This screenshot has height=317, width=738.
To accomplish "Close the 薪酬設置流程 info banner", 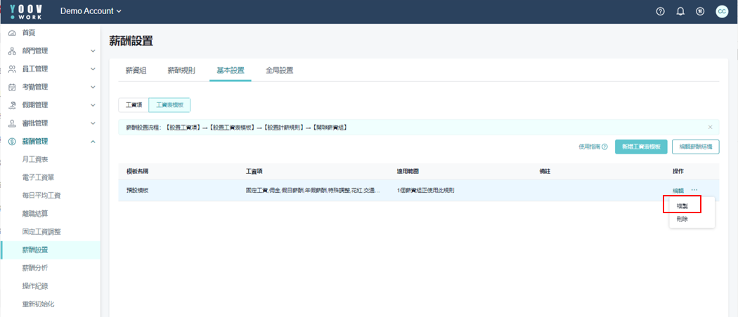I will [710, 127].
